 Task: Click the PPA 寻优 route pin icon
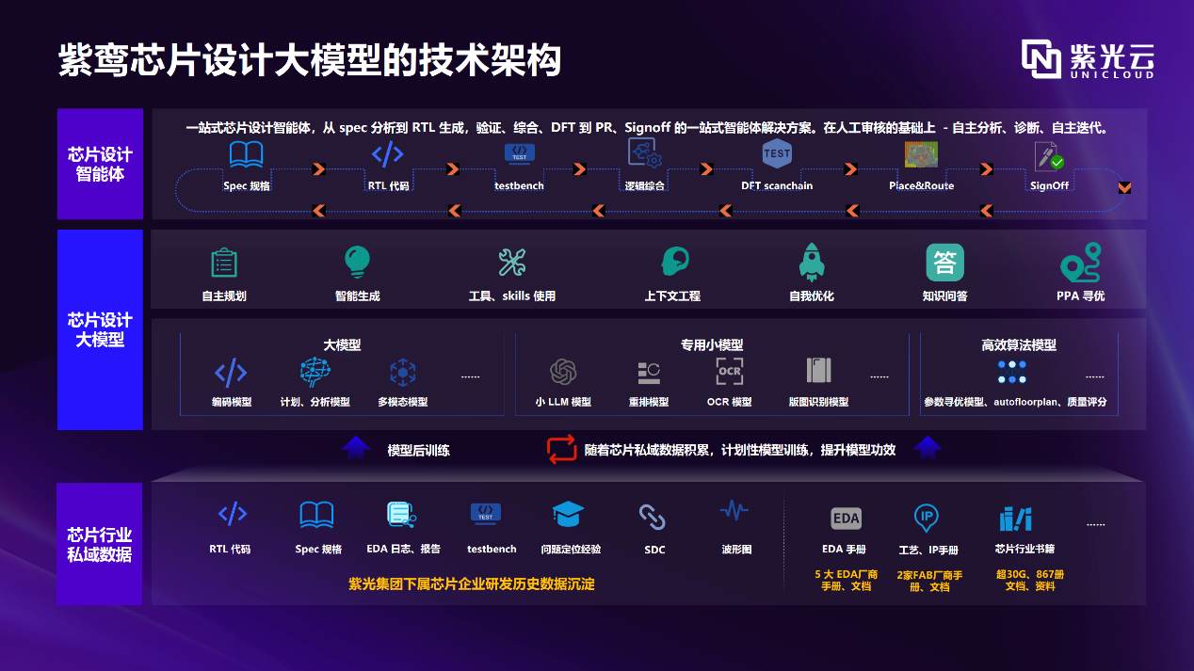(x=1080, y=263)
